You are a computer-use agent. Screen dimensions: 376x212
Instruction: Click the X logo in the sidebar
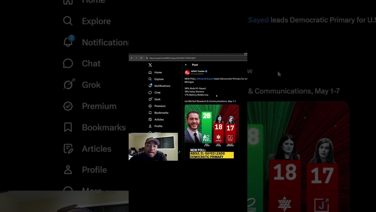150,65
